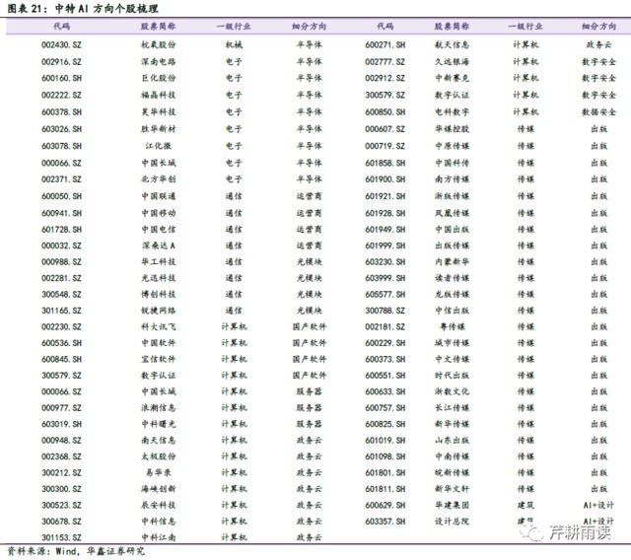Click the stock code 603357.SH
631x560 pixels.
click(386, 522)
